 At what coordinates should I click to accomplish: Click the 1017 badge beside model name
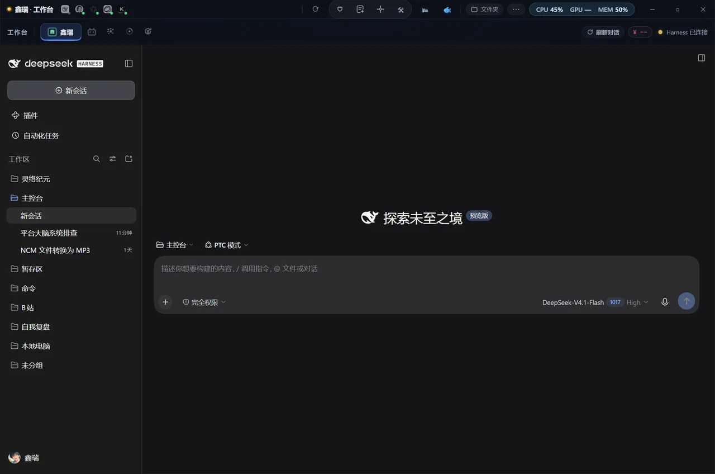coord(615,302)
